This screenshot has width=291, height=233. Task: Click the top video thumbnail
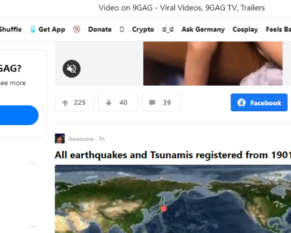(213, 63)
